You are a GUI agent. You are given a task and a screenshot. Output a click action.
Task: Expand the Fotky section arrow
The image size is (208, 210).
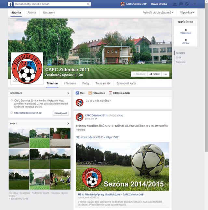(68, 123)
